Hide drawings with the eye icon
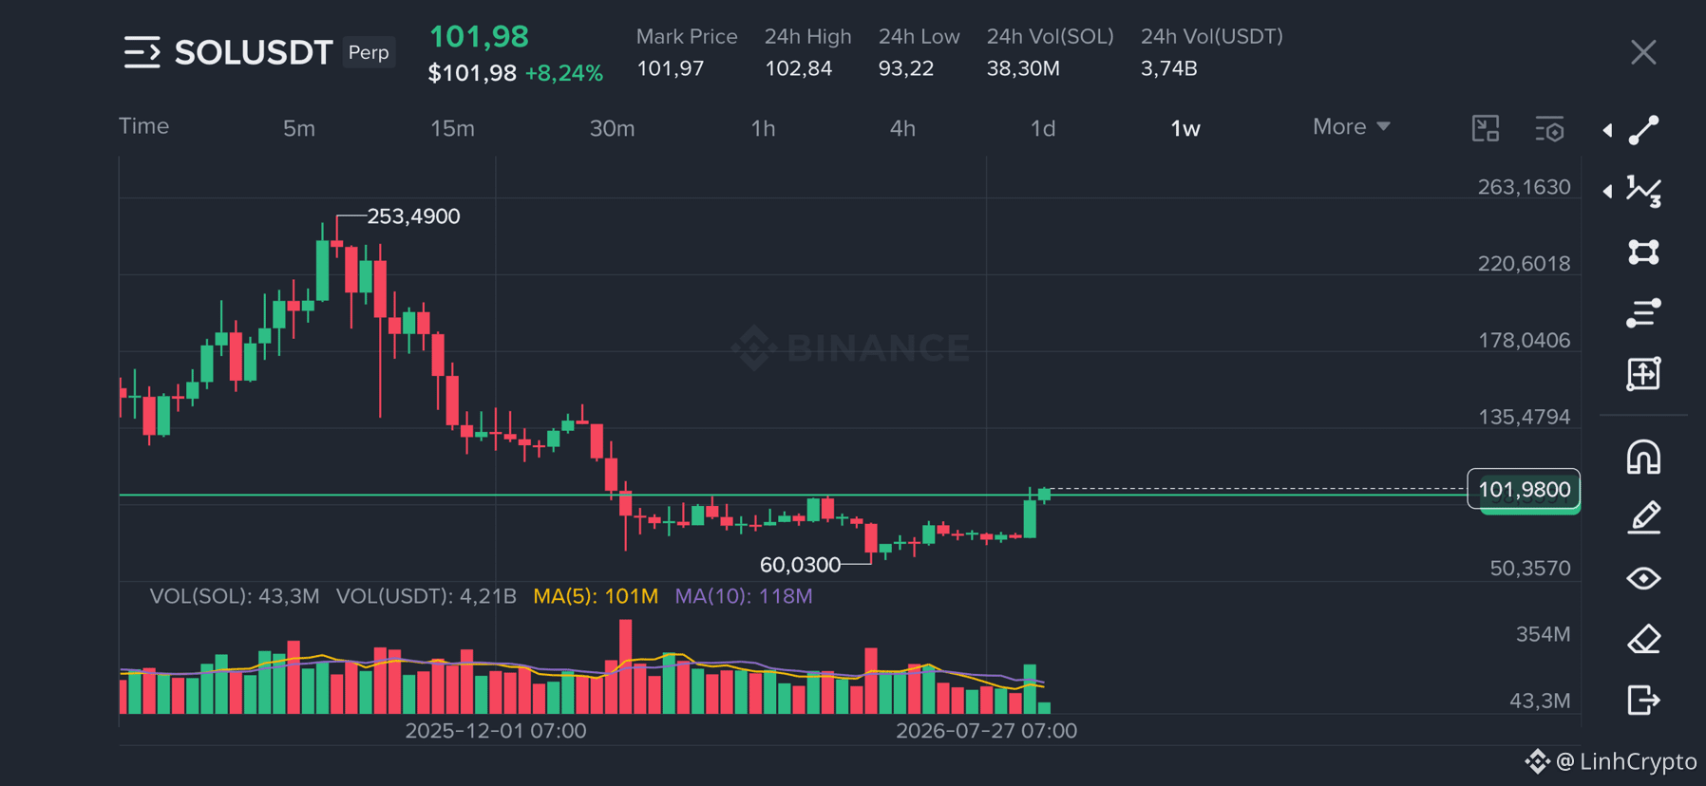This screenshot has width=1706, height=786. (x=1643, y=578)
